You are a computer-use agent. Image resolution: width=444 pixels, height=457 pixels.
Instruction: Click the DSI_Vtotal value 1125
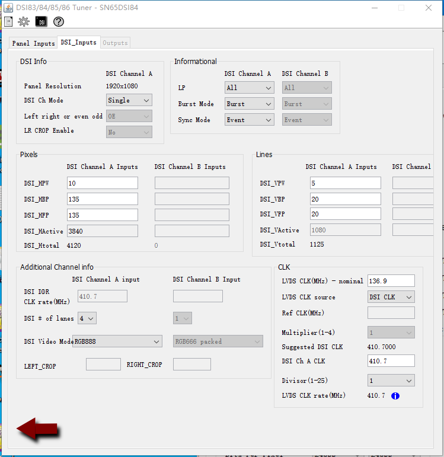coord(317,244)
